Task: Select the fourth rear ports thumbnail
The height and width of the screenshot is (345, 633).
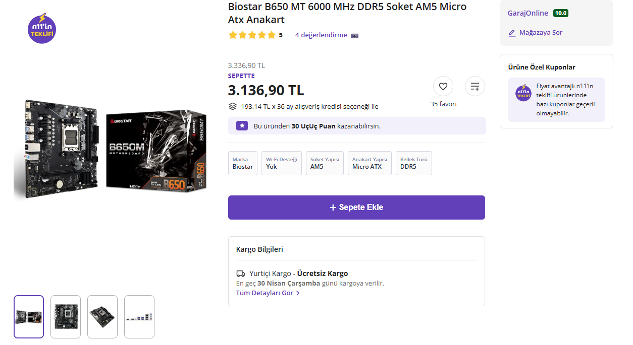Action: [x=139, y=316]
